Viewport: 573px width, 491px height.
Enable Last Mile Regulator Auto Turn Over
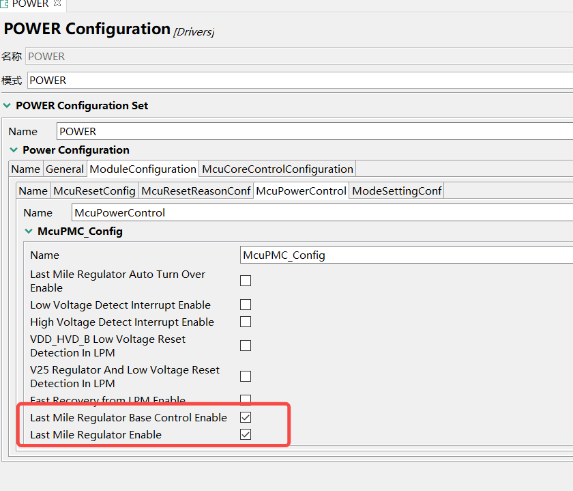tap(246, 281)
